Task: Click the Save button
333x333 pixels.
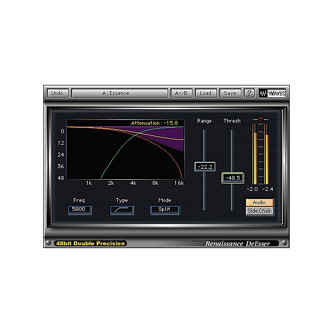Action: pyautogui.click(x=230, y=93)
